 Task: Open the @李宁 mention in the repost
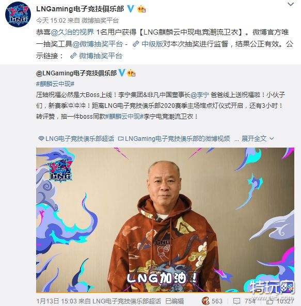pyautogui.click(x=199, y=95)
